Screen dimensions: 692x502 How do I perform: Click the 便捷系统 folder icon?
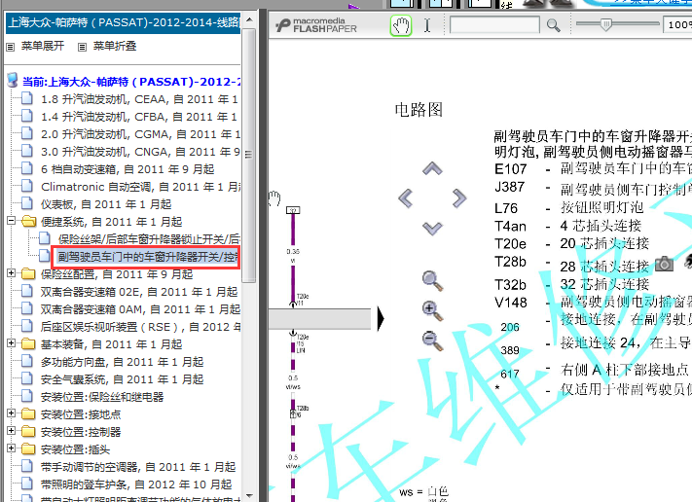pos(28,221)
